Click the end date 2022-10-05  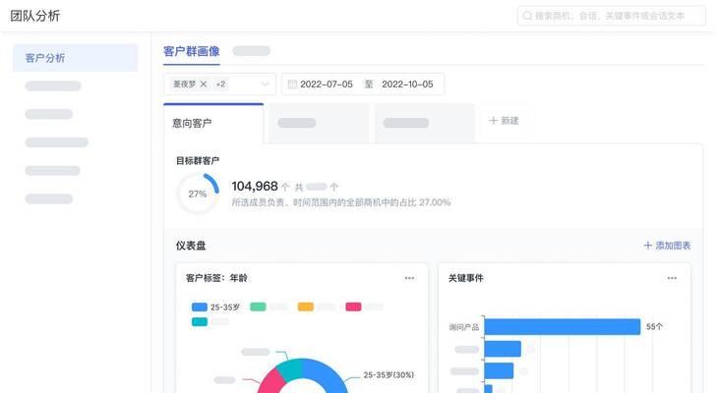[407, 84]
